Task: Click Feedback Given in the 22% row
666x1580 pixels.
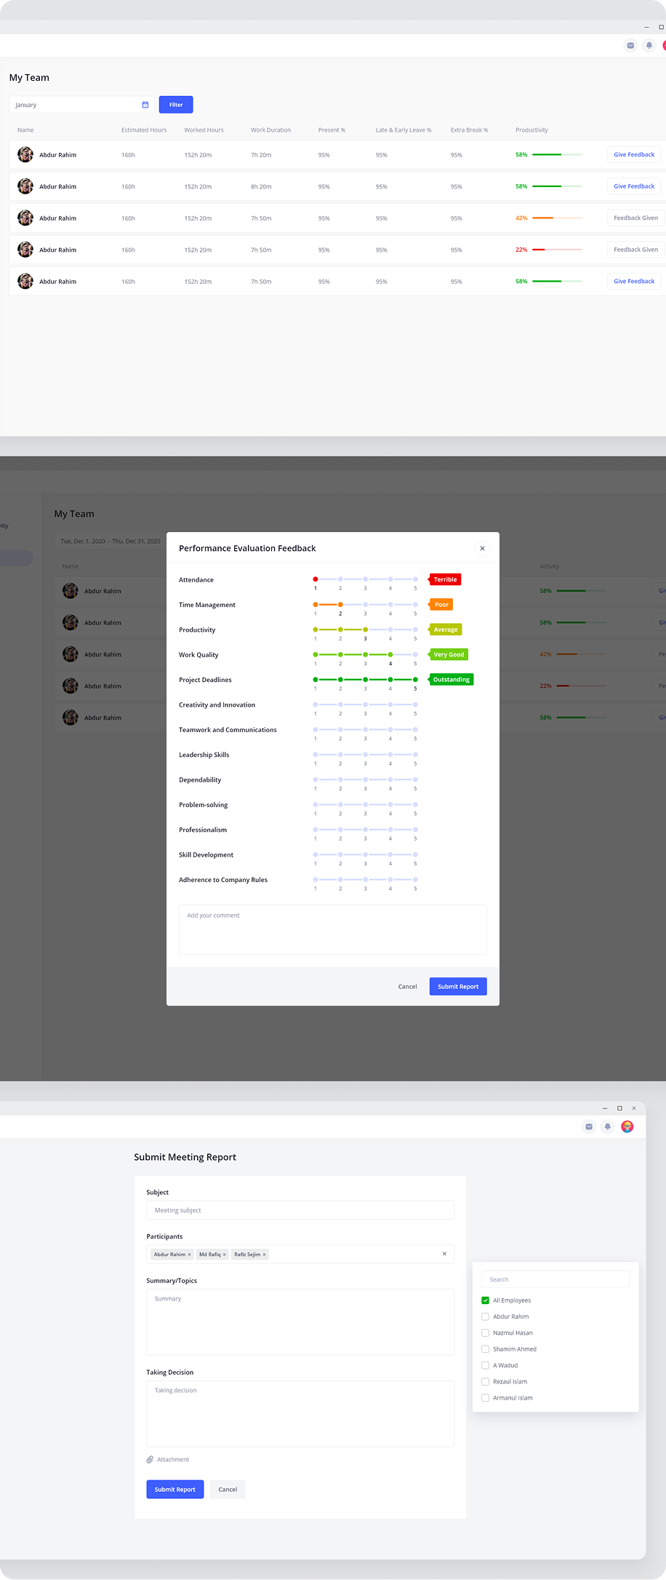Action: (x=635, y=250)
